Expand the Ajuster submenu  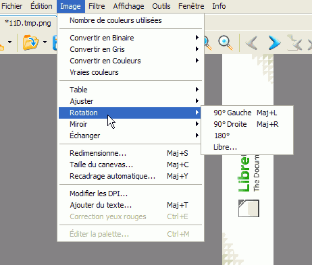(x=130, y=101)
